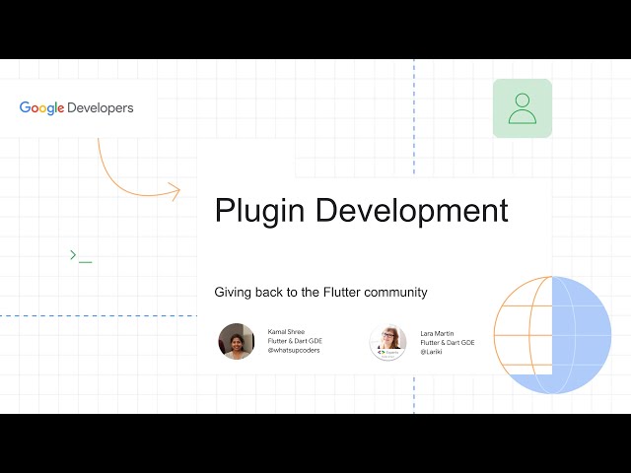Click 'Flutter & Dart GDE' under Lara Martin
631x473 pixels.
(x=448, y=342)
